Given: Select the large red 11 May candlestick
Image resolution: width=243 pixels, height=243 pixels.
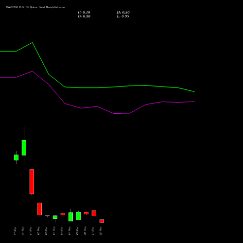Looking at the screenshot, I should coord(32,182).
